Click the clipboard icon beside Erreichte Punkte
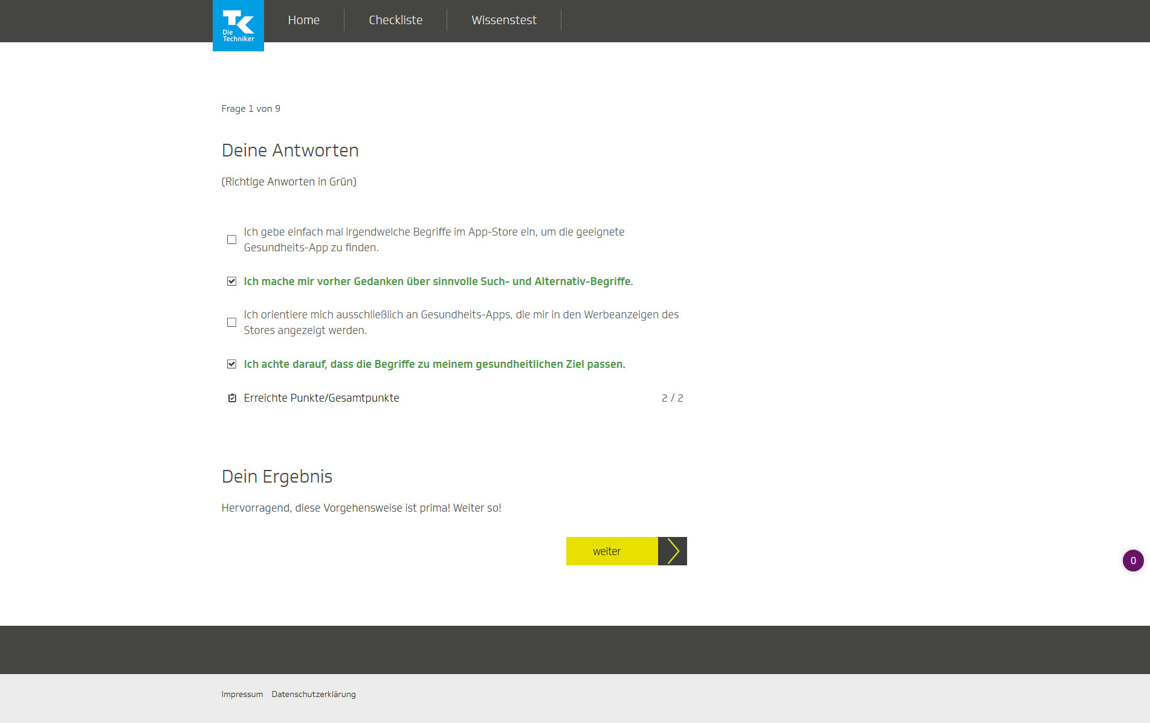Image resolution: width=1150 pixels, height=723 pixels. click(232, 398)
